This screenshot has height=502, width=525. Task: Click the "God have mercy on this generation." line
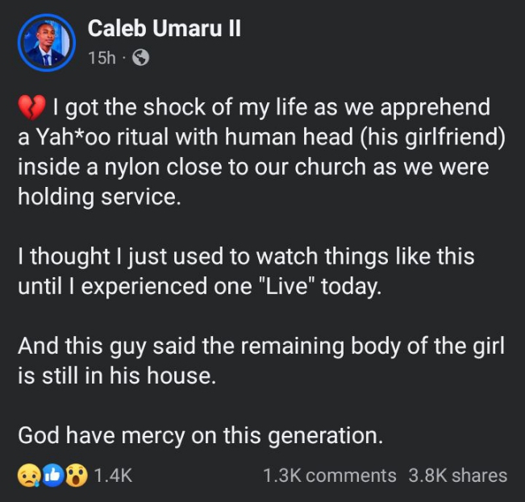click(x=199, y=436)
